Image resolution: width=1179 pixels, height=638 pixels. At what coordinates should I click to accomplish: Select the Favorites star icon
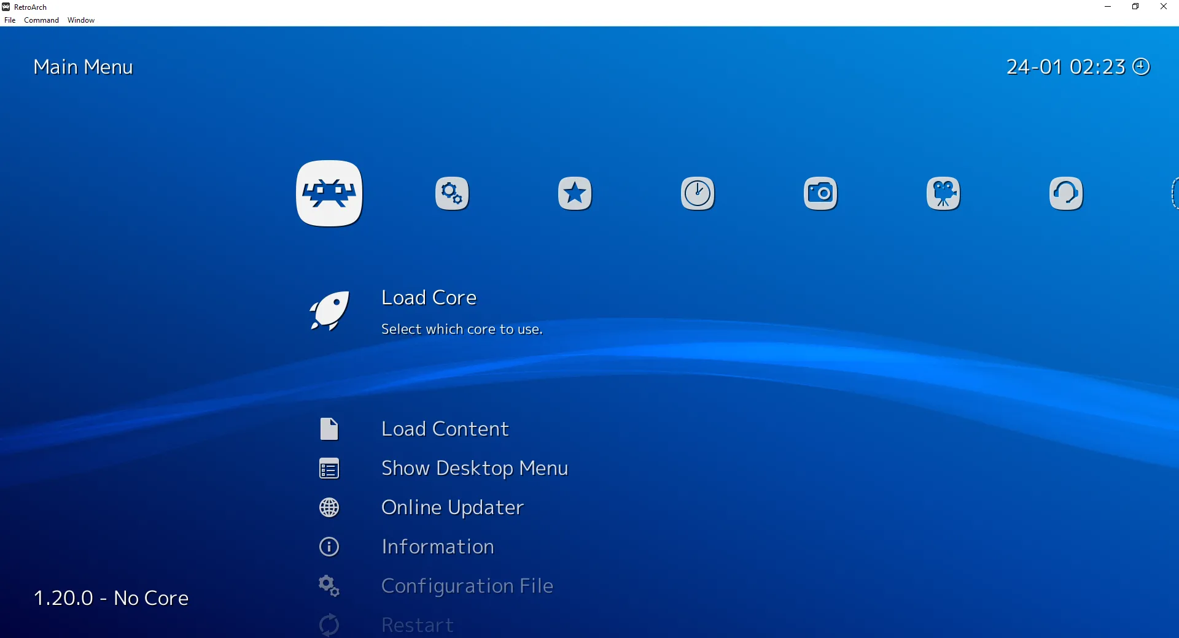[x=575, y=193]
